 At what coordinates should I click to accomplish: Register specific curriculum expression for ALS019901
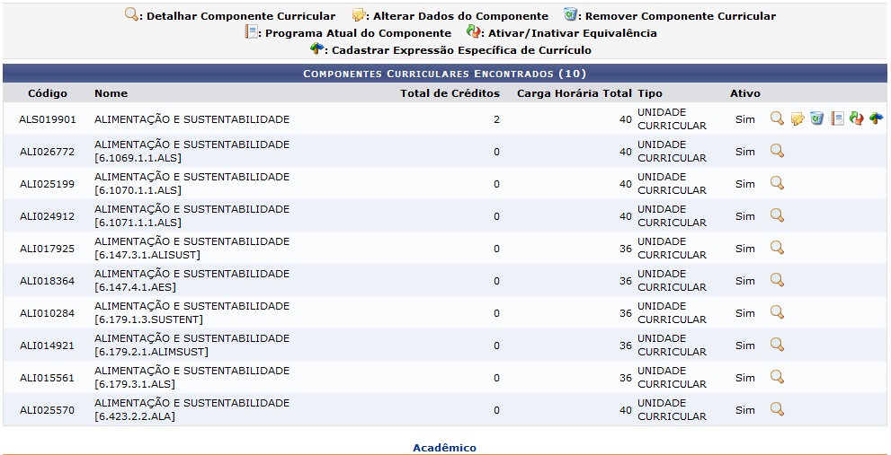click(x=876, y=118)
